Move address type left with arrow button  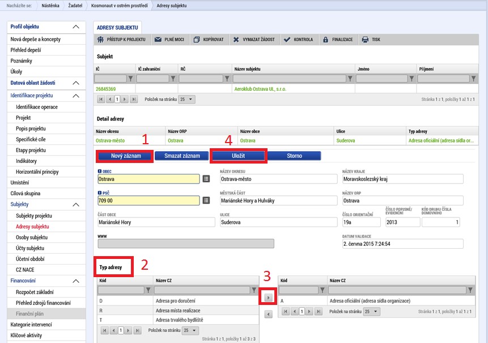[x=268, y=314]
